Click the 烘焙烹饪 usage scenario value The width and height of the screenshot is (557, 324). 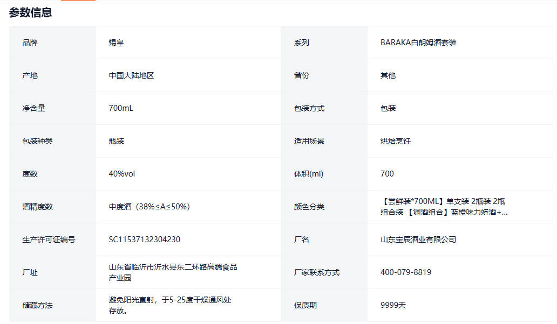(x=396, y=141)
